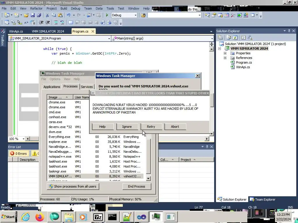
Task: Click End Process in Task Manager
Action: [137, 187]
